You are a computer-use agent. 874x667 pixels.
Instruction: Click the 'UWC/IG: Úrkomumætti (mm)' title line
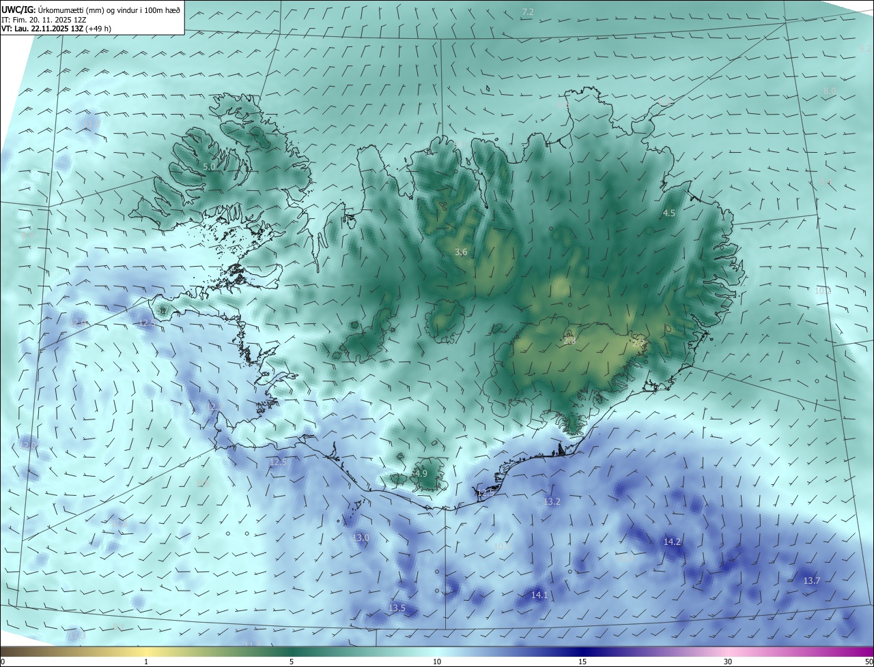pyautogui.click(x=91, y=10)
